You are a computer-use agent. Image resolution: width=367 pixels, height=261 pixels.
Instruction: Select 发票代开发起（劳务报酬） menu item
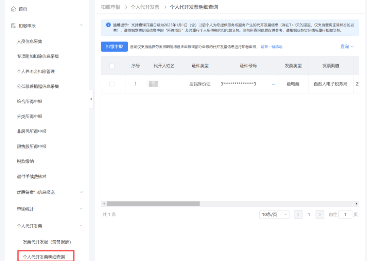[47, 242]
